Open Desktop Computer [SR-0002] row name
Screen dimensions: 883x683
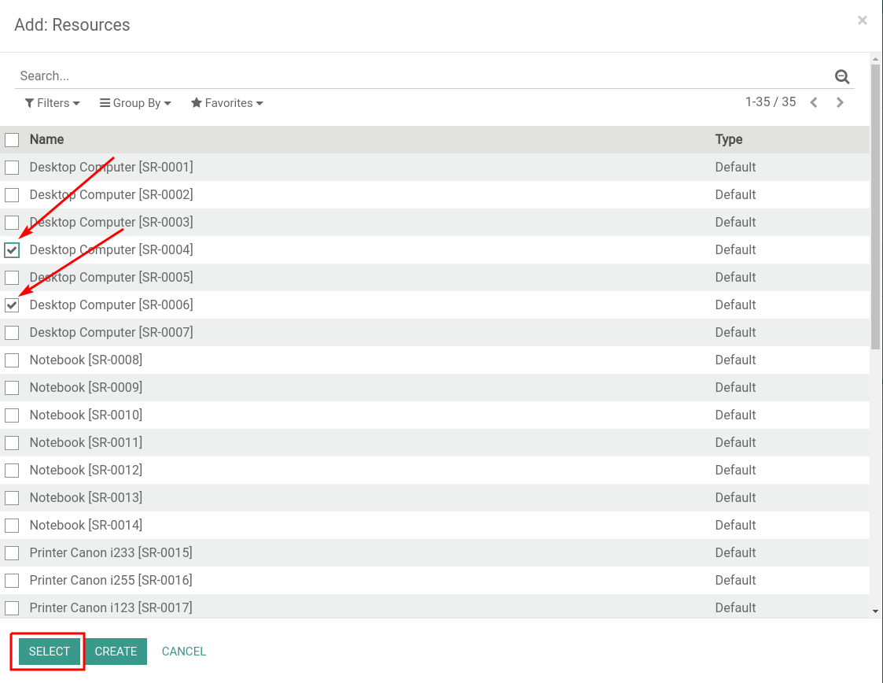tap(111, 195)
